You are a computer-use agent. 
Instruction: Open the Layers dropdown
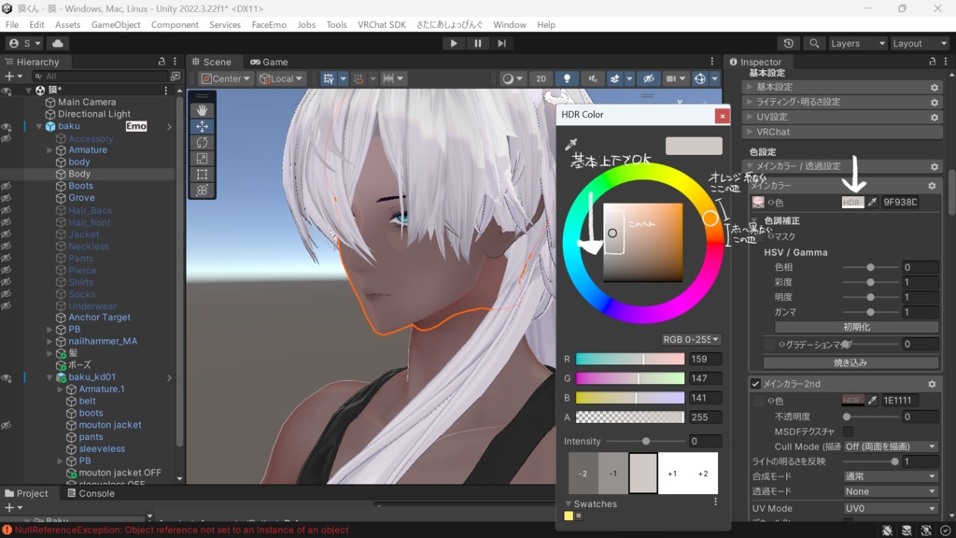pos(856,44)
